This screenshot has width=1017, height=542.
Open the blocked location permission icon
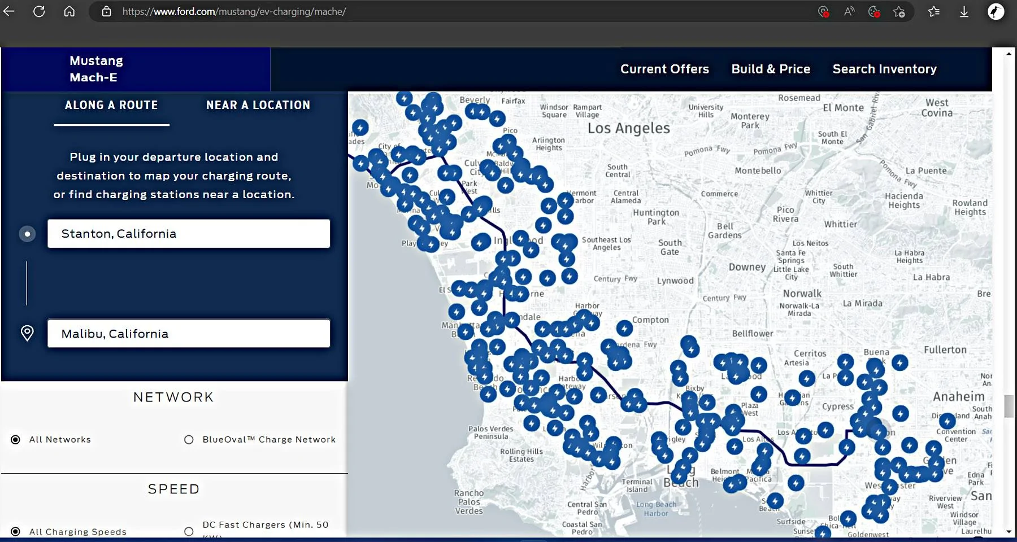(x=823, y=11)
